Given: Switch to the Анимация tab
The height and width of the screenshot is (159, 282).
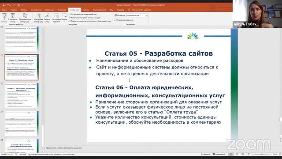Looking at the screenshot, I should [x=62, y=10].
